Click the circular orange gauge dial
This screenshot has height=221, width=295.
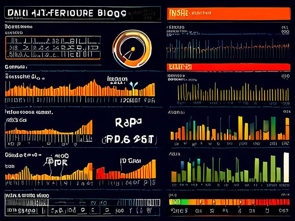(132, 49)
